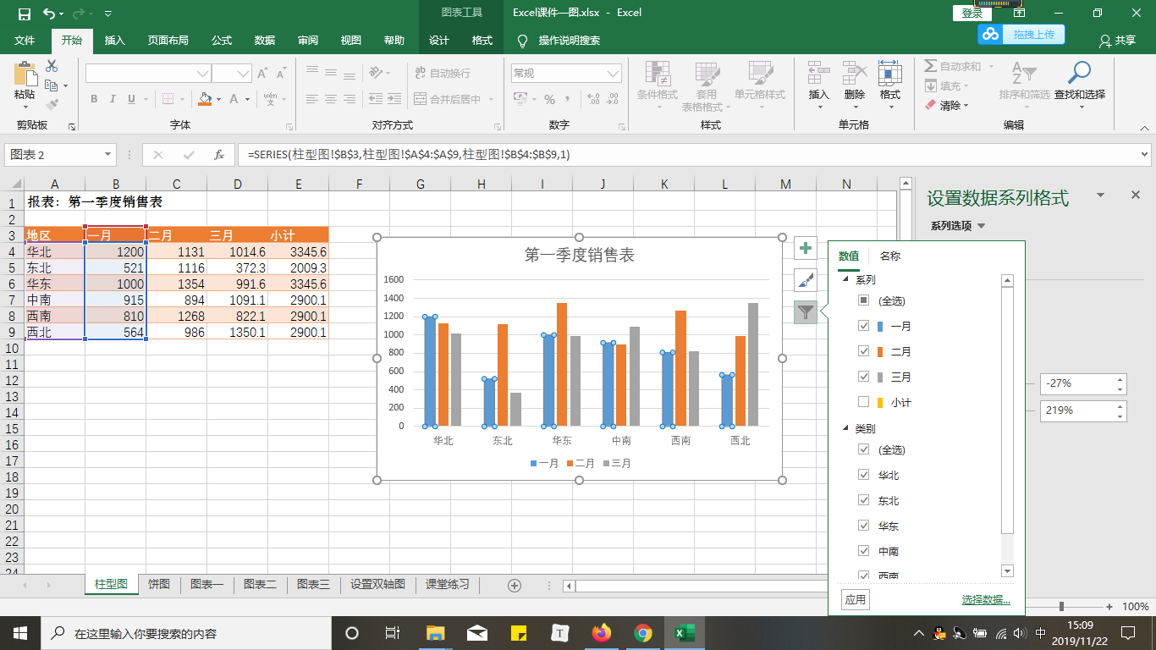Click the increase font size icon
Viewport: 1156px width, 650px height.
(x=262, y=74)
